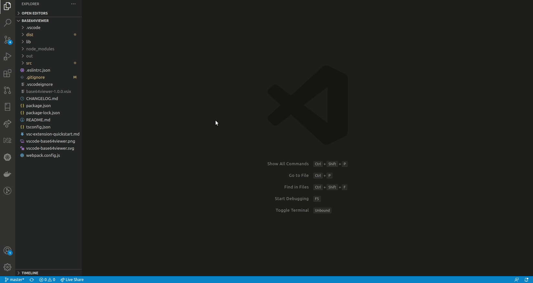This screenshot has height=283, width=533.
Task: Open the Manage gear menu
Action: [x=7, y=267]
